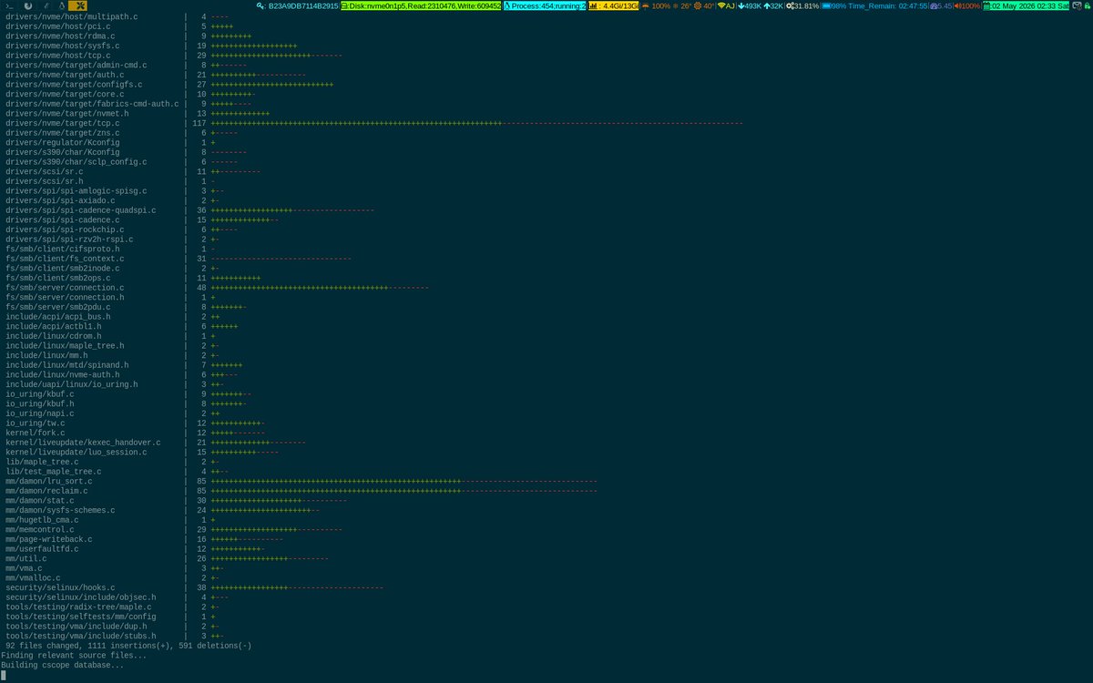
Task: Click the 4.4Gi/13Gi memory usage block
Action: click(613, 5)
